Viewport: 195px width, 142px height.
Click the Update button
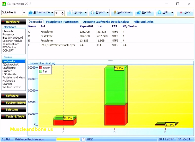(x=144, y=12)
